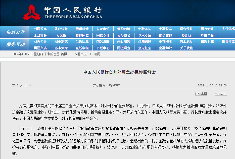235x159 pixels.
Task: Open the 新闻发布 menu item
Action: pos(40,29)
